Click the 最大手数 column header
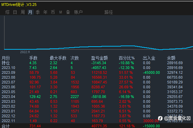This screenshot has height=128, width=193. coord(58,58)
